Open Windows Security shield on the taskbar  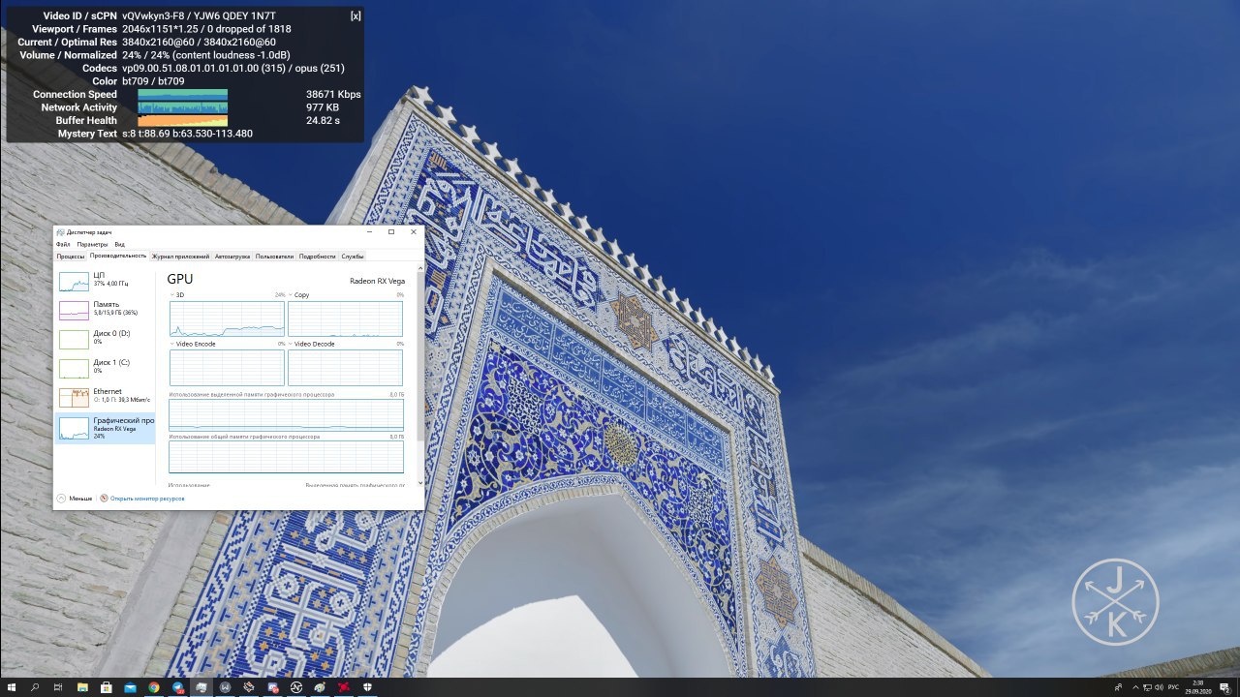click(x=367, y=687)
